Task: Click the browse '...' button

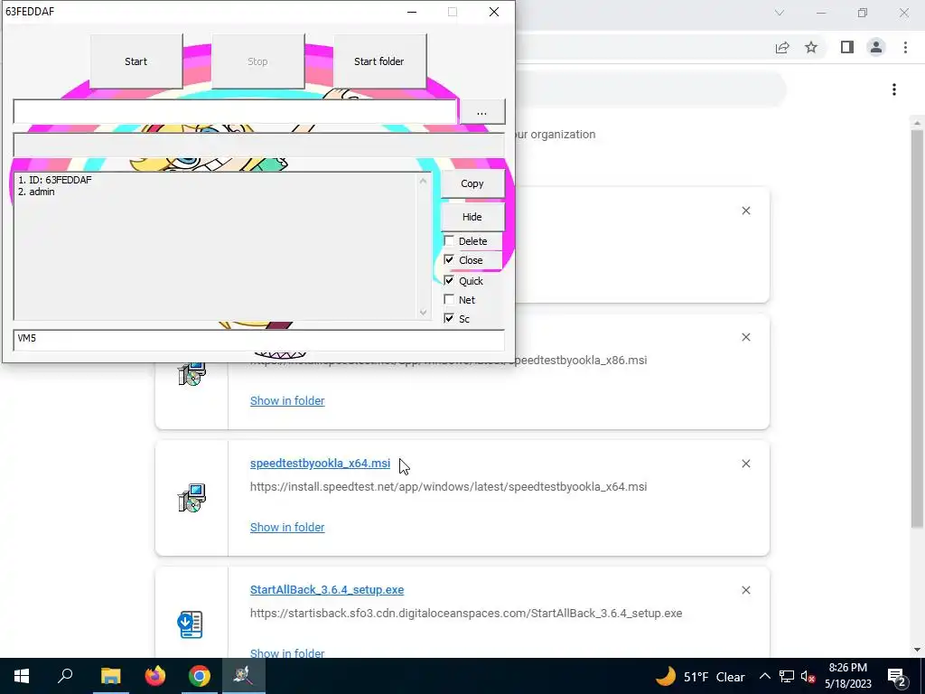Action: click(x=482, y=112)
